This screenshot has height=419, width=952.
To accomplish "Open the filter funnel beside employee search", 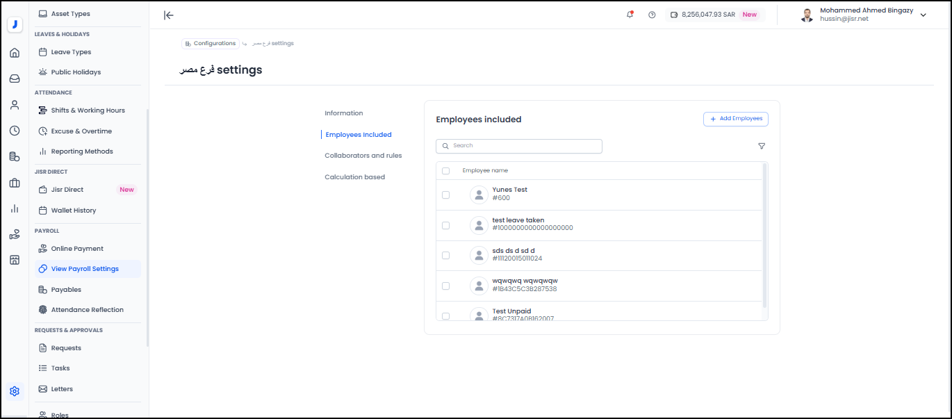I will pyautogui.click(x=761, y=146).
